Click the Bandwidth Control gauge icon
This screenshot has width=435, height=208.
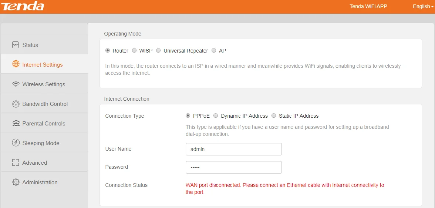[16, 104]
